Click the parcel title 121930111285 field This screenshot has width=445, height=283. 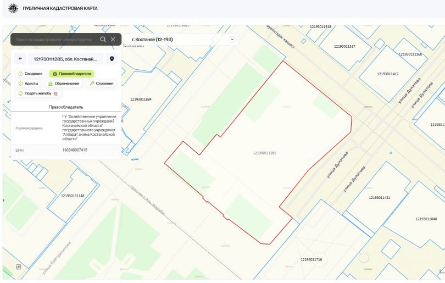(x=65, y=59)
